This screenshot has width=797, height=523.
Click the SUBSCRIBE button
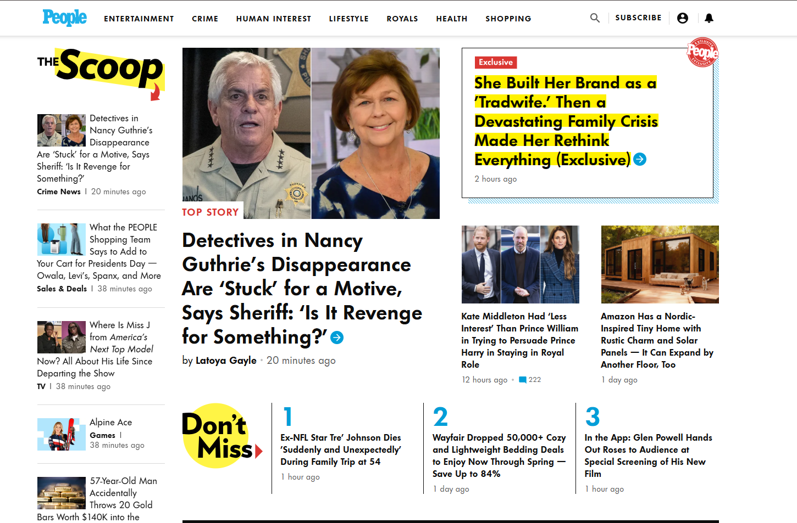(x=638, y=18)
